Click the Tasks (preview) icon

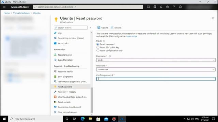55,55
